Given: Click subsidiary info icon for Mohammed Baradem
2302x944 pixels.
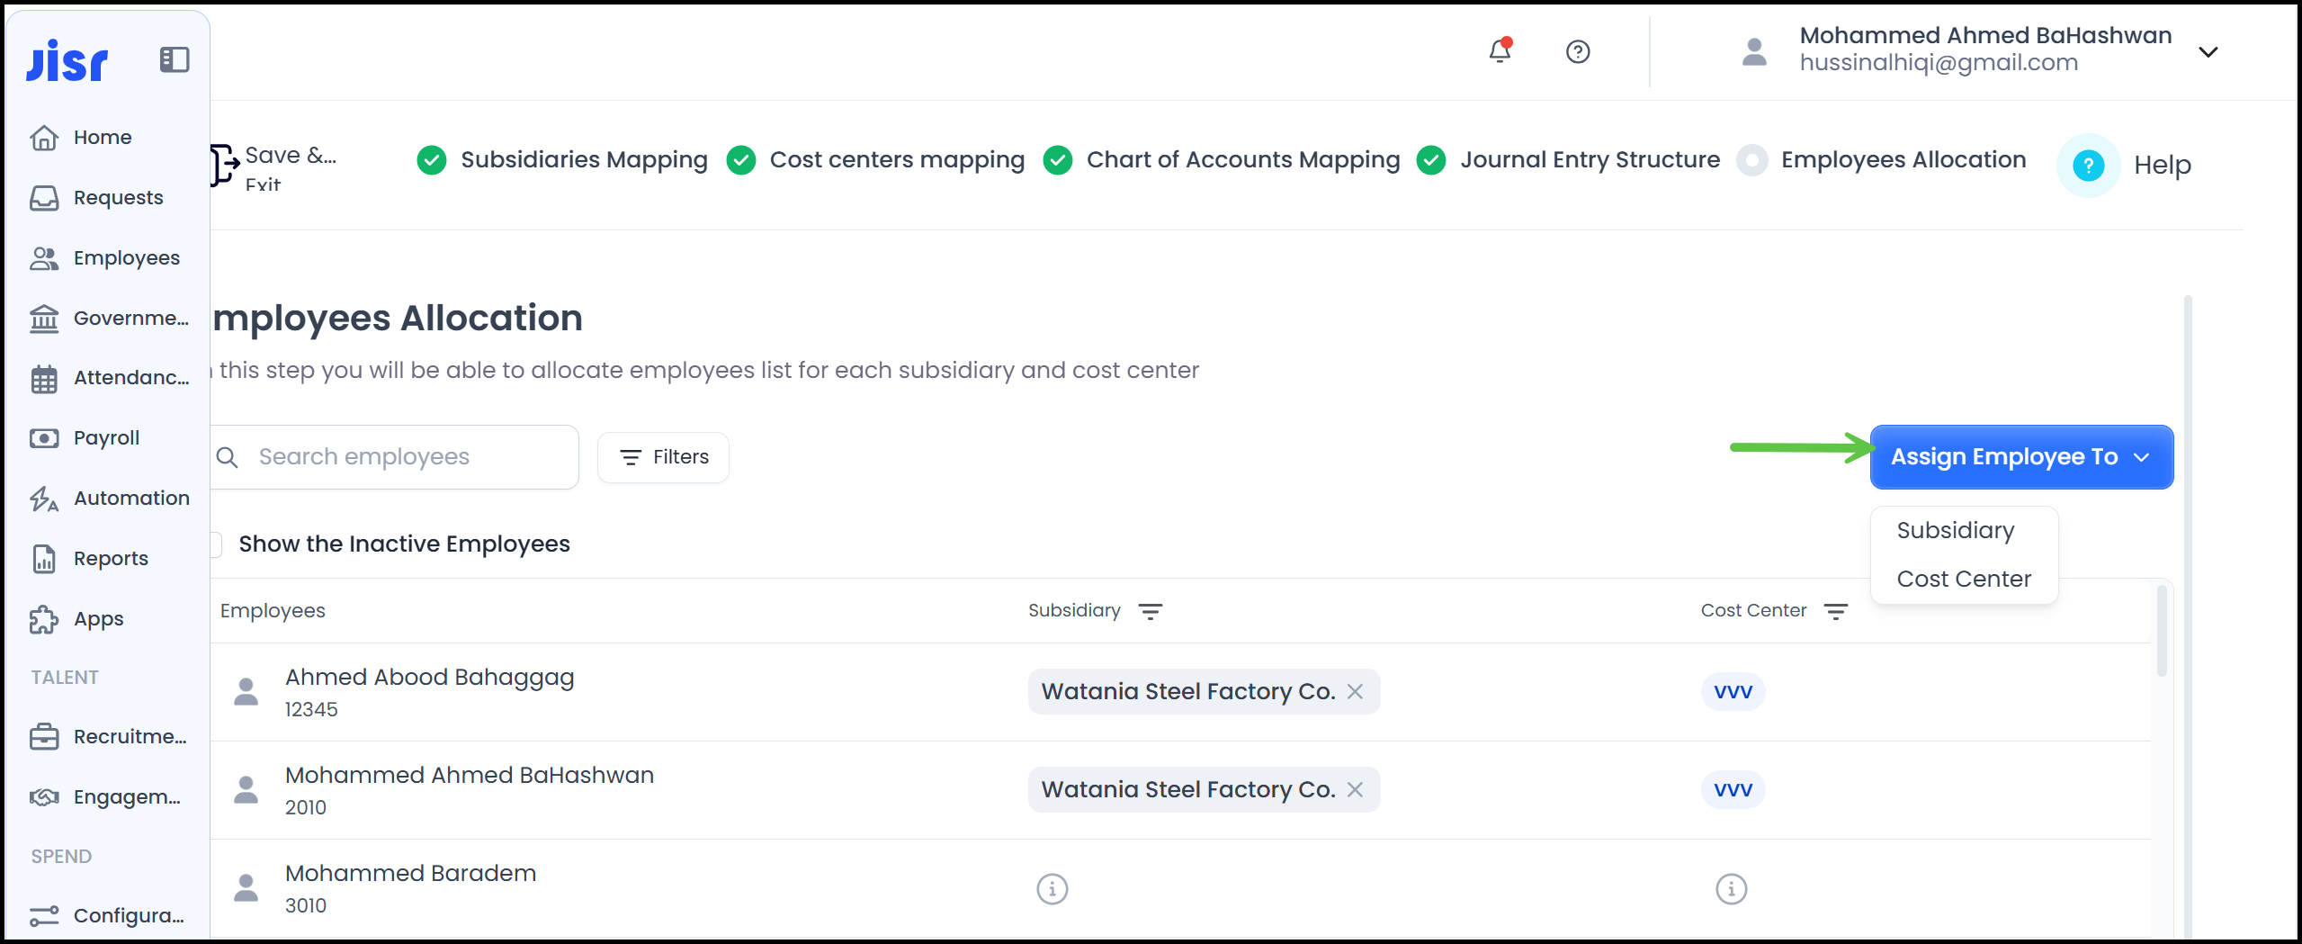Looking at the screenshot, I should [x=1052, y=889].
